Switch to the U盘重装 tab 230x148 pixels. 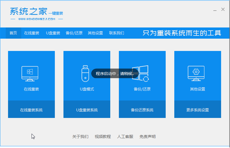click(x=53, y=33)
